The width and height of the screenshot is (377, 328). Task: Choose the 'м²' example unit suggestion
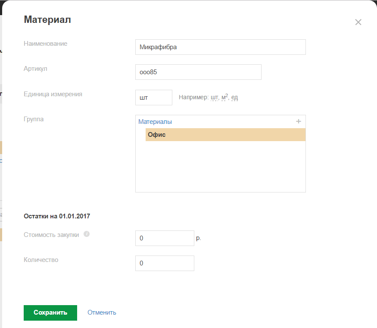[x=224, y=98]
